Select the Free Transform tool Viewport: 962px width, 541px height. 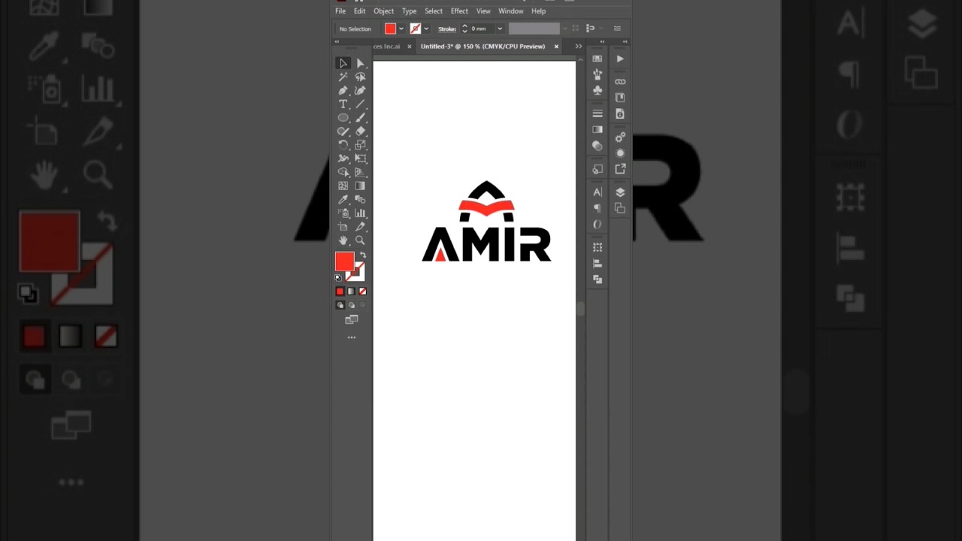tap(360, 158)
